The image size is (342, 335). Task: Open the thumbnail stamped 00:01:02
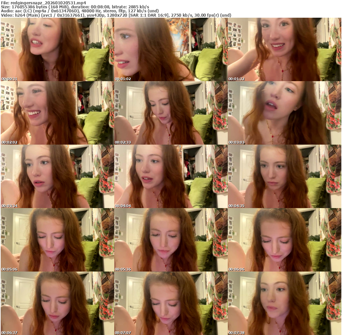pyautogui.click(x=171, y=49)
